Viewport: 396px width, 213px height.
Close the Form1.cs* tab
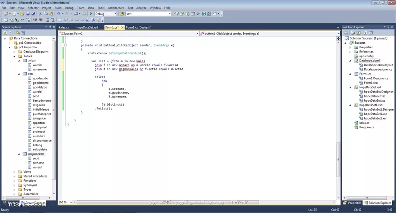pyautogui.click(x=122, y=27)
